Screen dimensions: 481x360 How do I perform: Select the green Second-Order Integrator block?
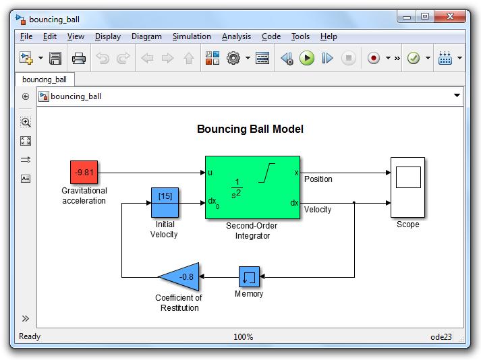[252, 187]
